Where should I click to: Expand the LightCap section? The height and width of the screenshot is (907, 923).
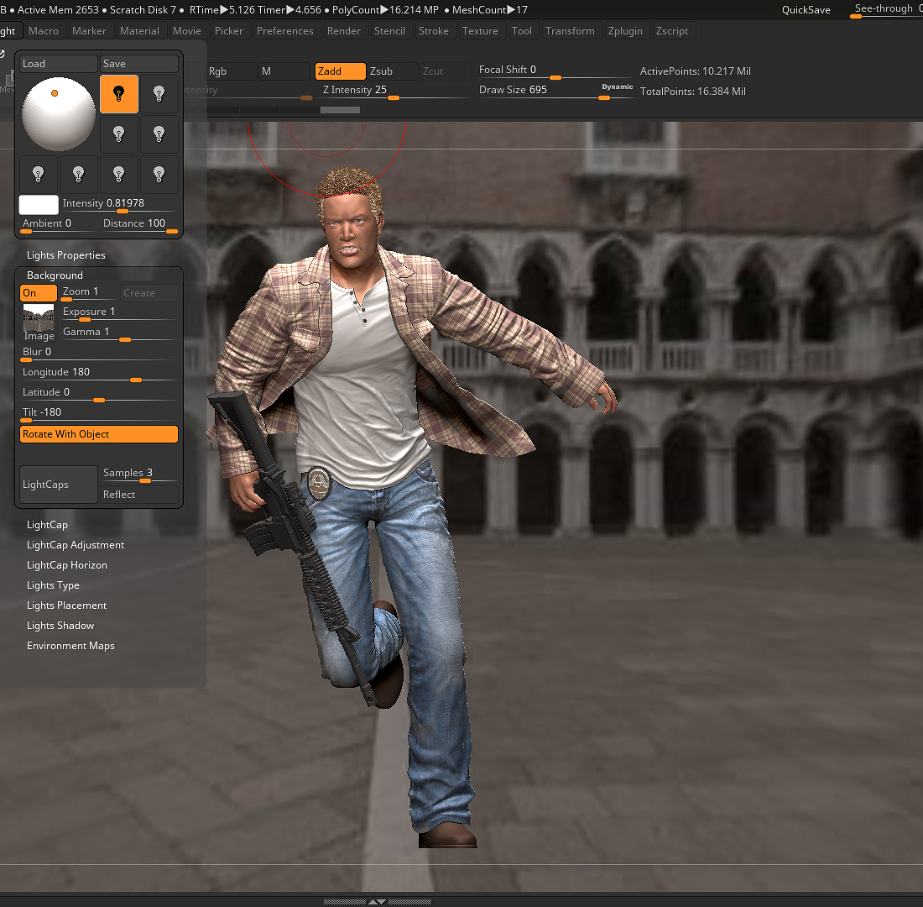click(x=47, y=525)
